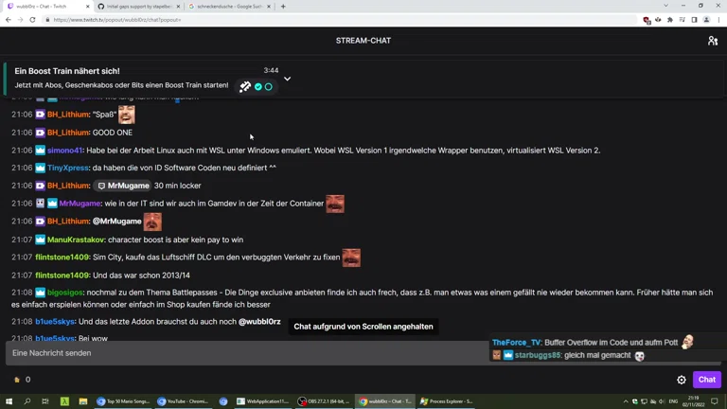Screen dimensions: 727x409
Task: Click the reply badge mentioning MrMugame
Action: [123, 186]
